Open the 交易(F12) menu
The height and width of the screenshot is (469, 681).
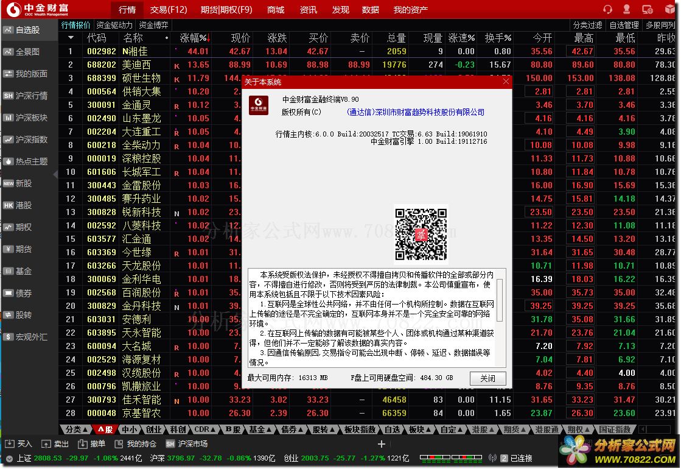coord(169,10)
